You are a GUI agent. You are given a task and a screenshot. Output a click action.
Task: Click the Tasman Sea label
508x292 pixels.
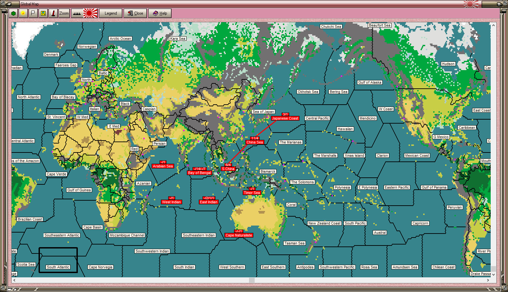point(295,243)
